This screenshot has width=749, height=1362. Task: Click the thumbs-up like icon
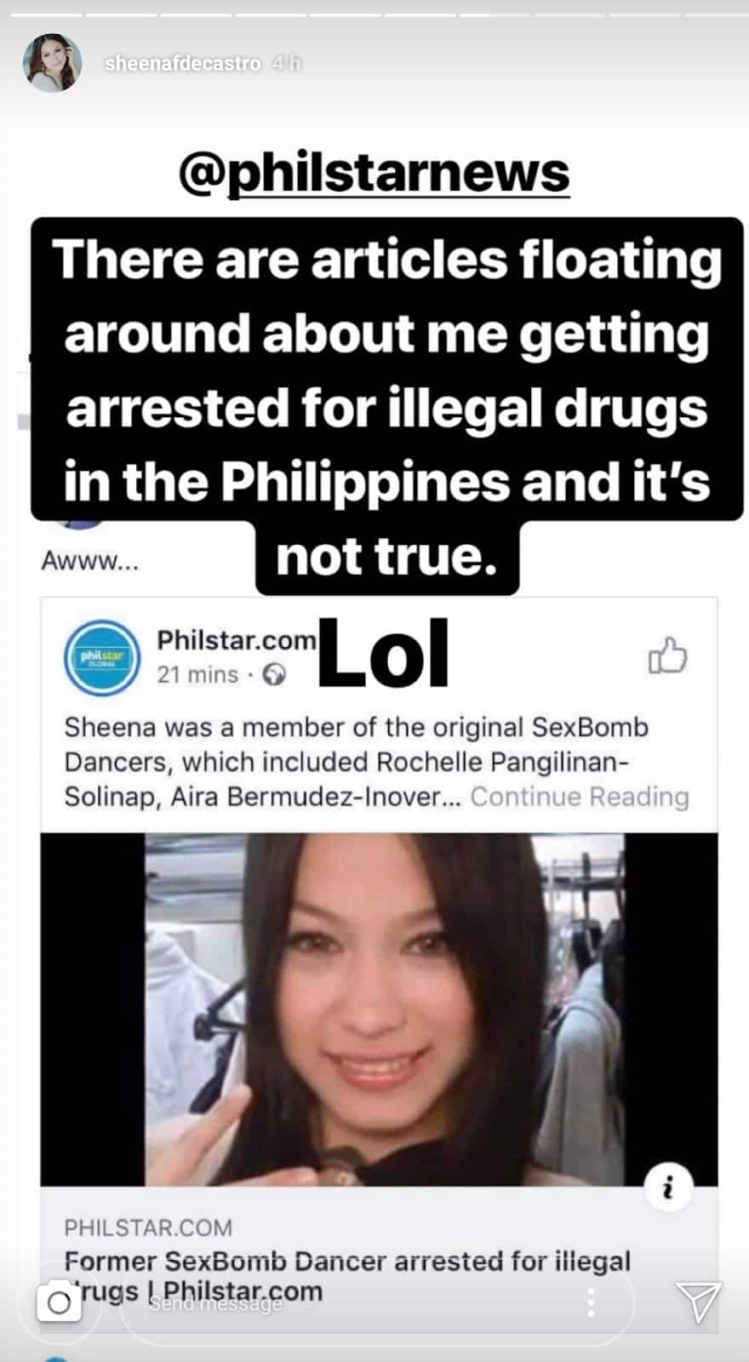point(667,655)
